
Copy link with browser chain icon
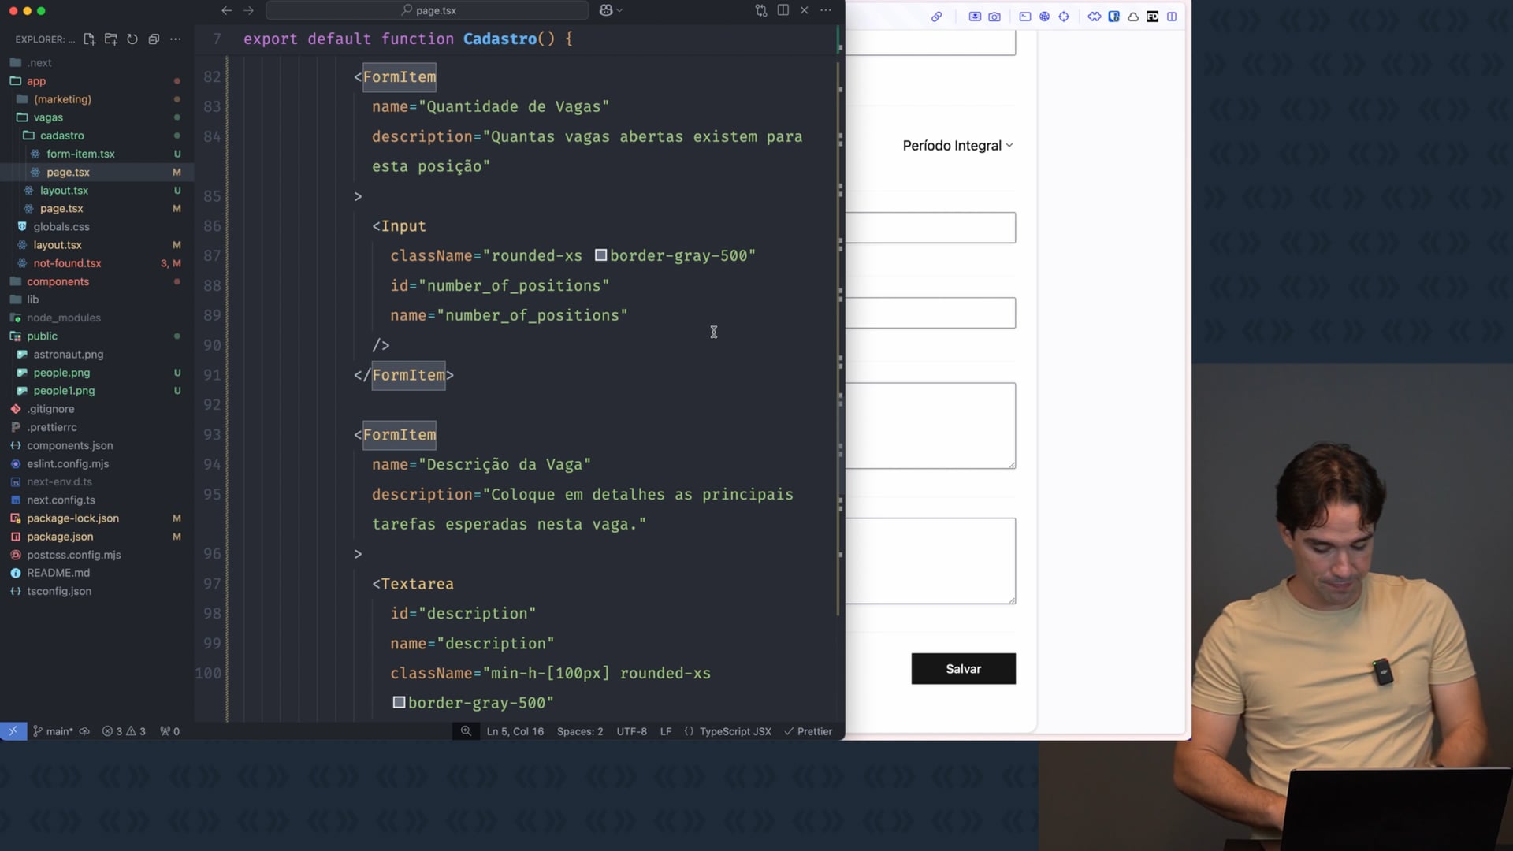click(x=936, y=17)
